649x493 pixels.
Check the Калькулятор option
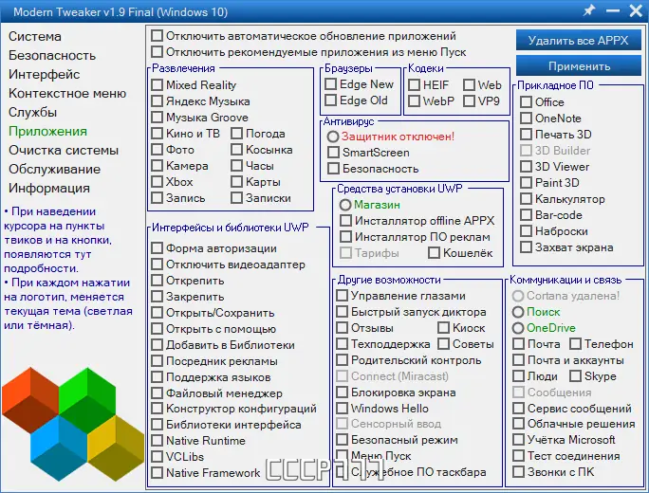pyautogui.click(x=526, y=198)
